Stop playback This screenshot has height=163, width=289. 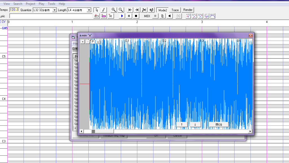click(x=136, y=16)
